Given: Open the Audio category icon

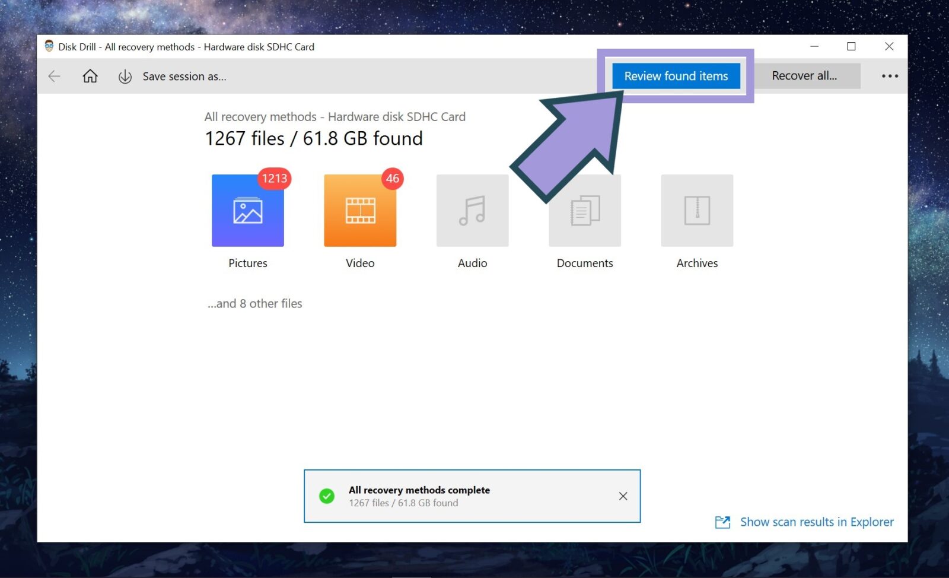Looking at the screenshot, I should [x=472, y=210].
